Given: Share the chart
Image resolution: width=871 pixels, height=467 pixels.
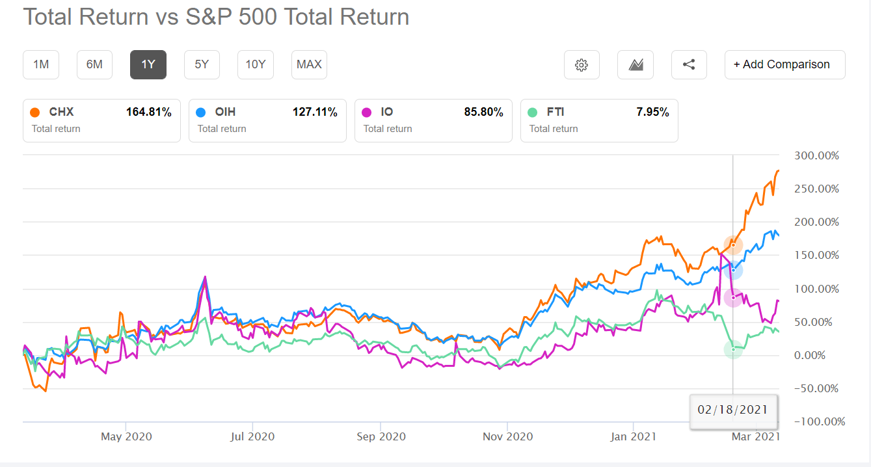Looking at the screenshot, I should coord(689,64).
